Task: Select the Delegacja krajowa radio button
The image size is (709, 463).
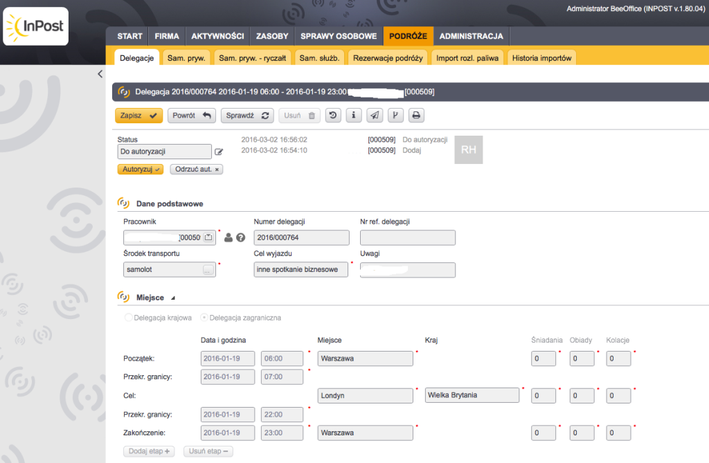Action: [x=127, y=318]
